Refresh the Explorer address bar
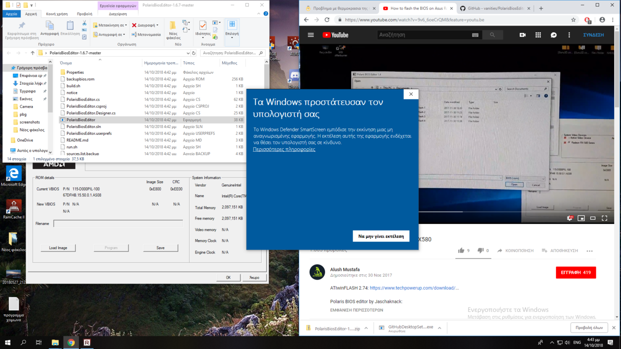This screenshot has height=349, width=621. [194, 53]
